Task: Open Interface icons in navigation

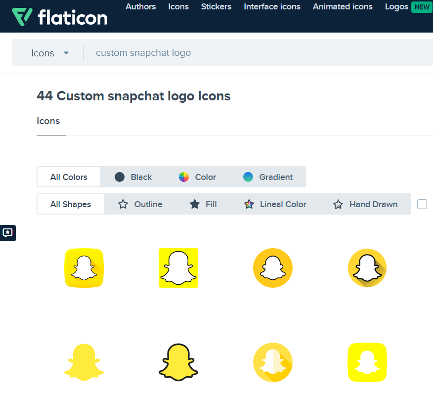Action: (272, 6)
